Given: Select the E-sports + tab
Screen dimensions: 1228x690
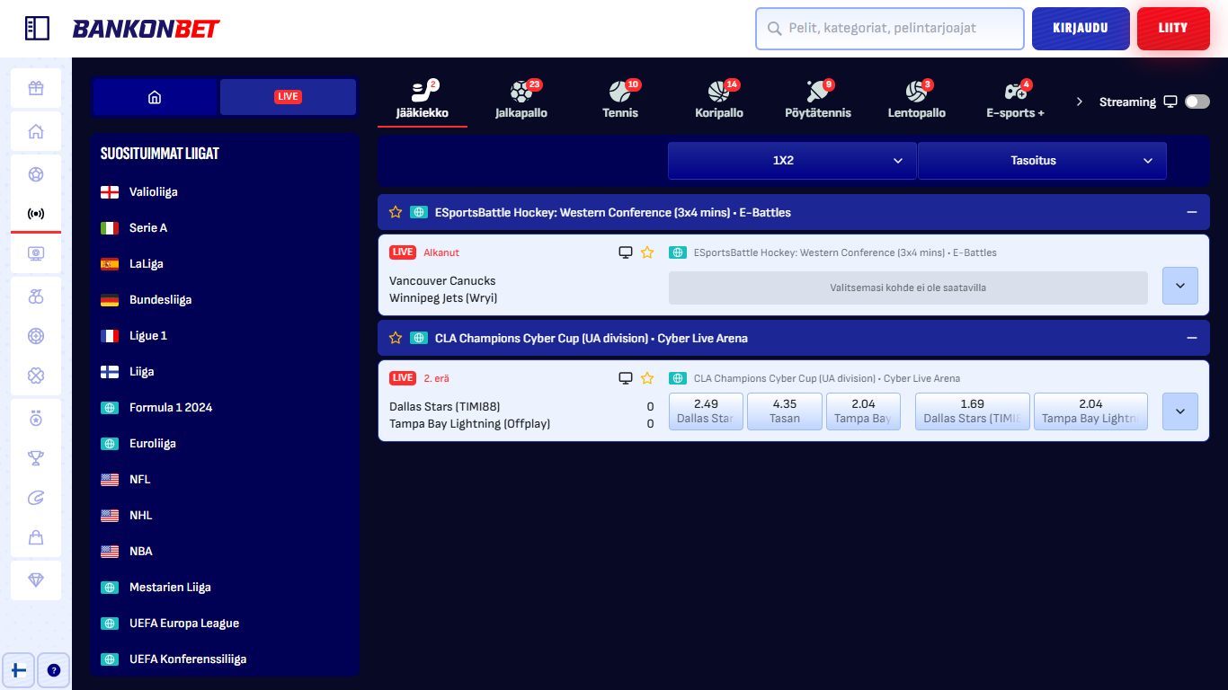Looking at the screenshot, I should click(x=1016, y=100).
